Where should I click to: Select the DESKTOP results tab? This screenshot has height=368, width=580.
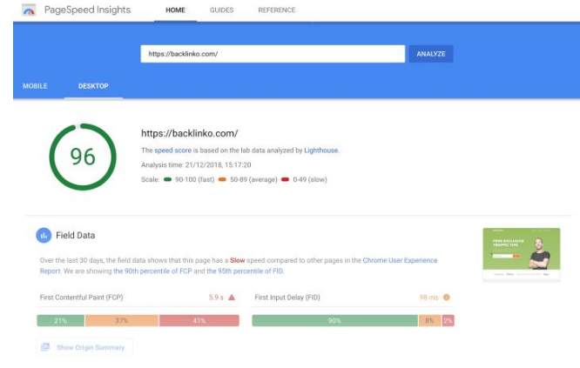(x=93, y=86)
